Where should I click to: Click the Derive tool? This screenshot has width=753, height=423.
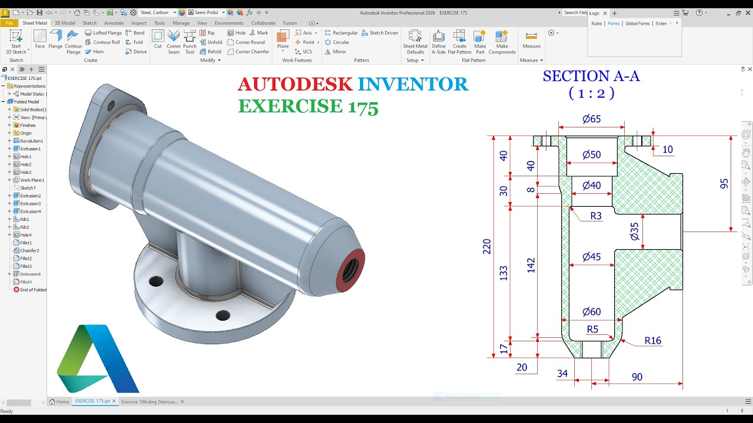point(136,52)
